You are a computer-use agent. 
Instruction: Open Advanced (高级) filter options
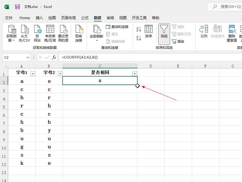click(178, 42)
